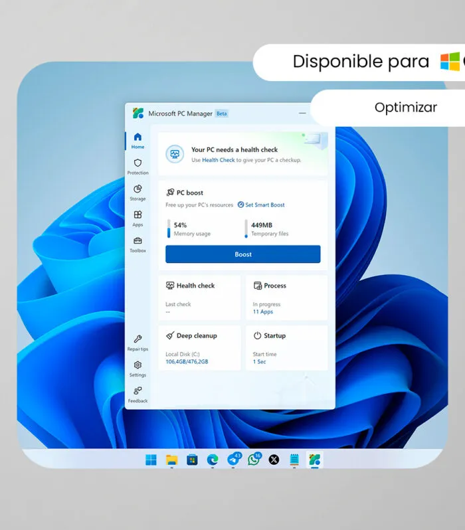Open the Storage section
The height and width of the screenshot is (530, 465).
138,193
